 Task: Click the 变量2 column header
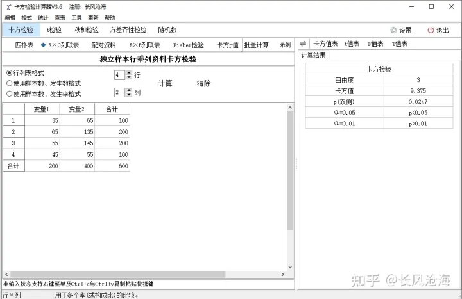click(x=77, y=109)
